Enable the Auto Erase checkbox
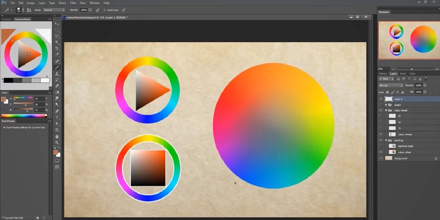 (x=105, y=10)
